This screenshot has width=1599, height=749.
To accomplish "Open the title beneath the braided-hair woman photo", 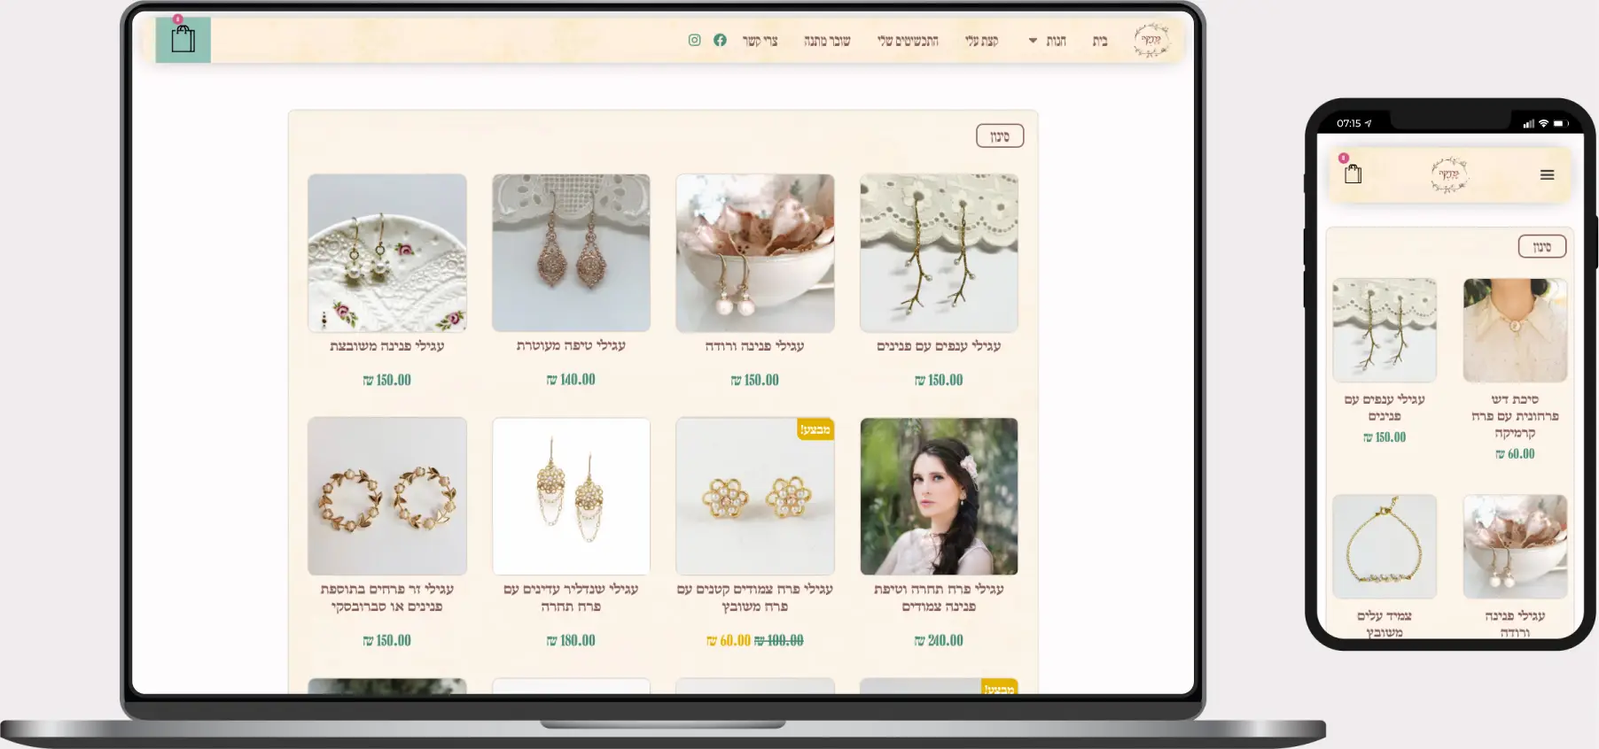I will pyautogui.click(x=940, y=598).
